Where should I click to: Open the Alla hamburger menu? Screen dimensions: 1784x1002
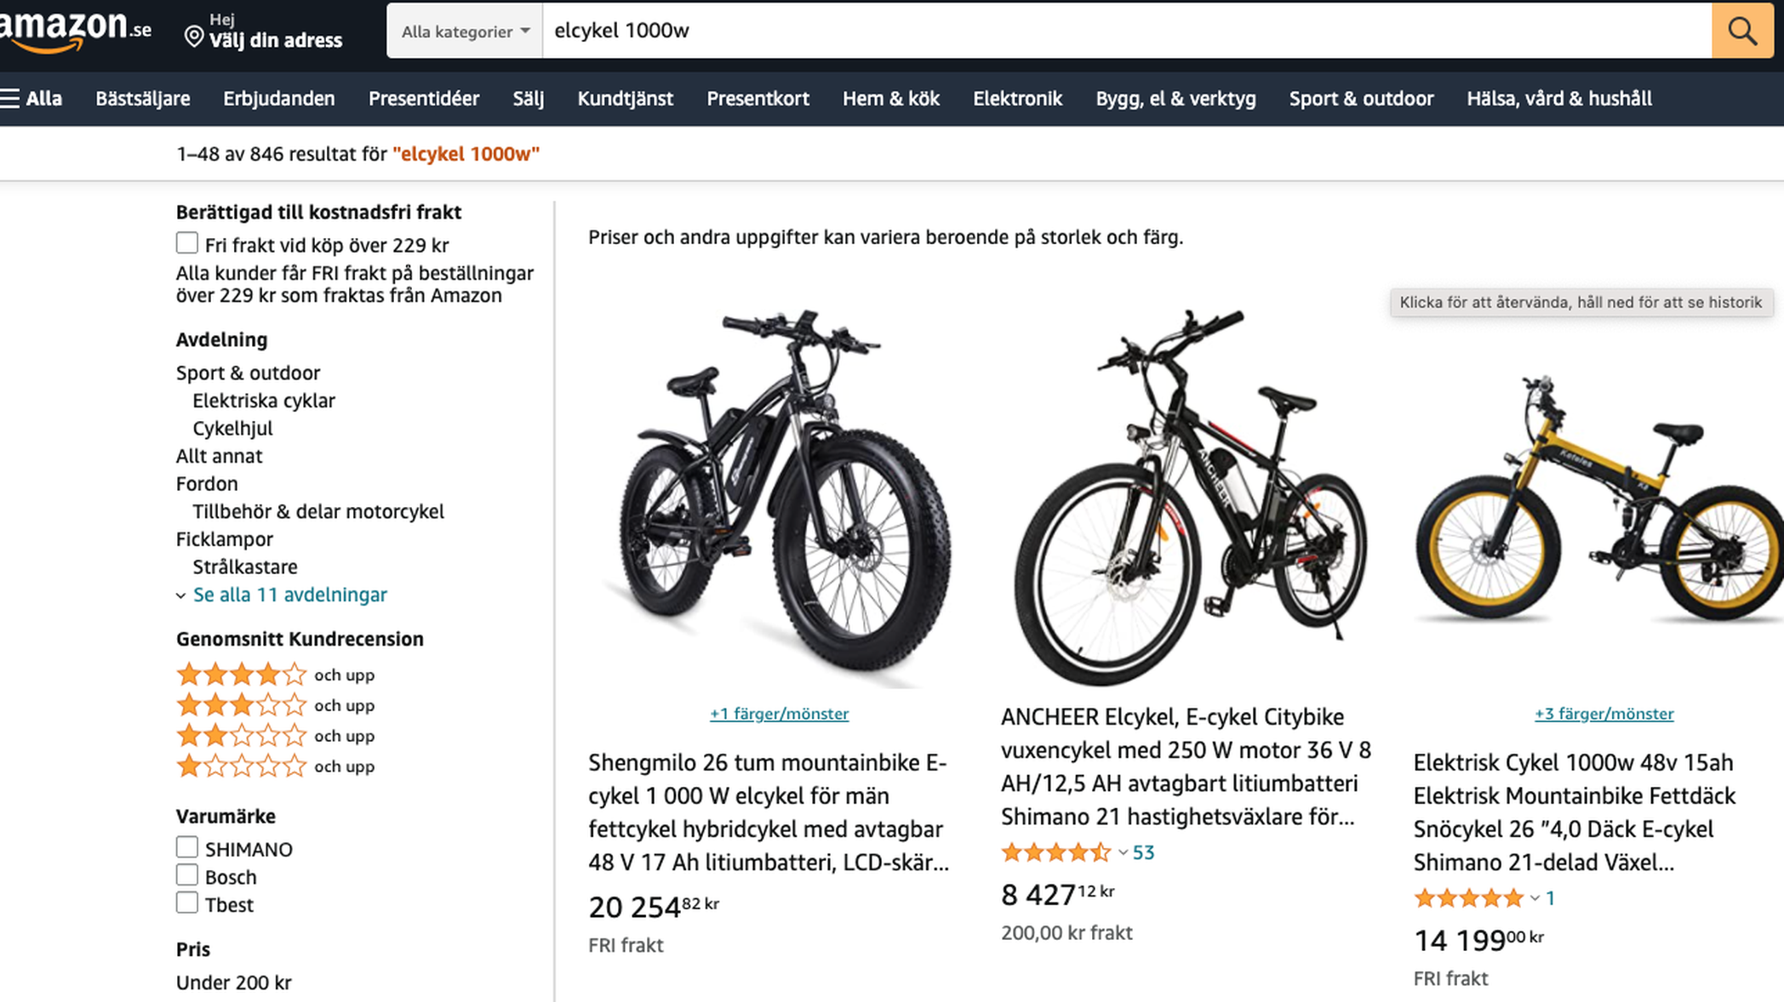click(x=32, y=99)
